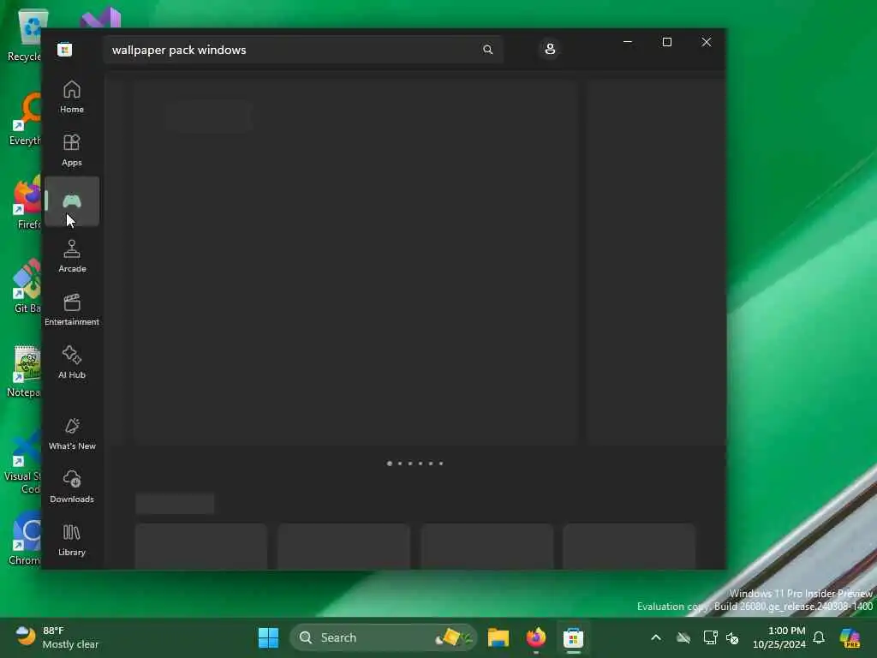The height and width of the screenshot is (658, 877).
Task: Open the volume muted tray icon
Action: (x=732, y=637)
